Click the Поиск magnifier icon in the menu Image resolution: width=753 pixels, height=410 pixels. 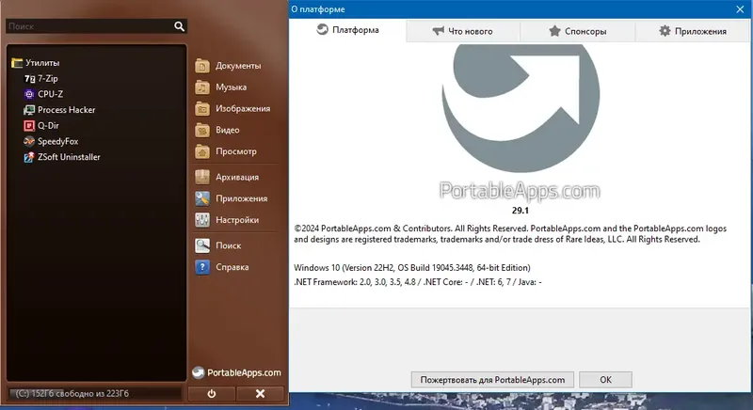(202, 245)
